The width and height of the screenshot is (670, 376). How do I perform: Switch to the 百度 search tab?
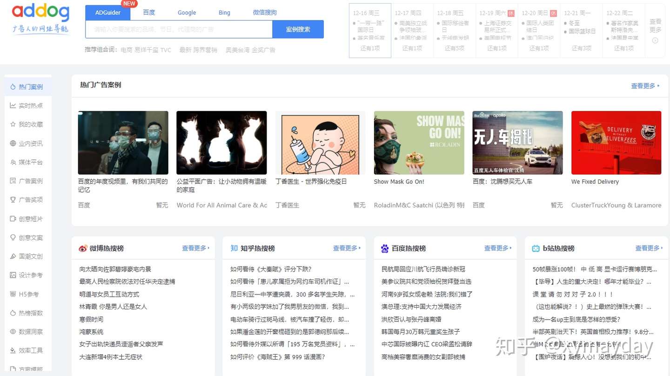pyautogui.click(x=149, y=13)
